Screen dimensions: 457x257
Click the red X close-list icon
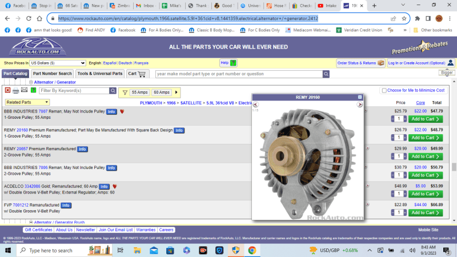7,90
